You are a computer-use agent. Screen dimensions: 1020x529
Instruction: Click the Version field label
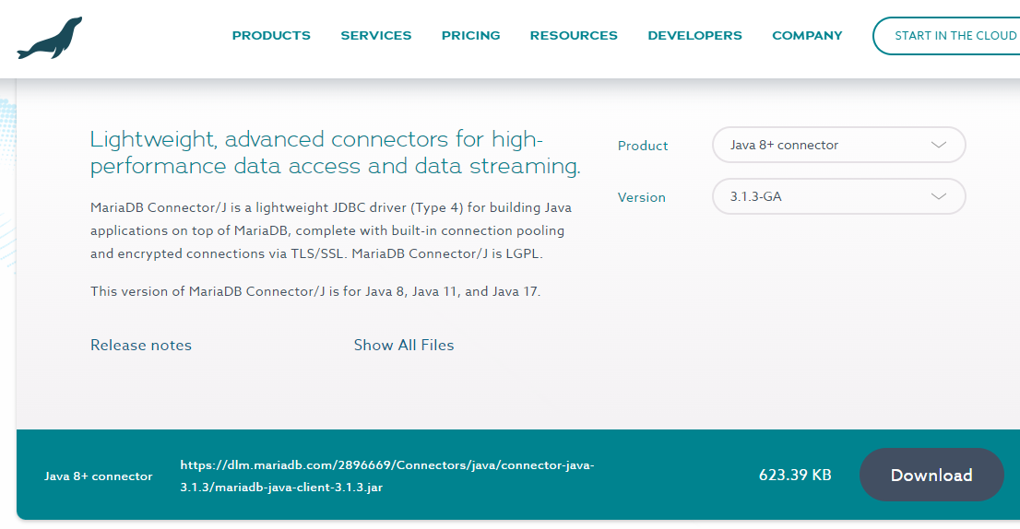[641, 197]
